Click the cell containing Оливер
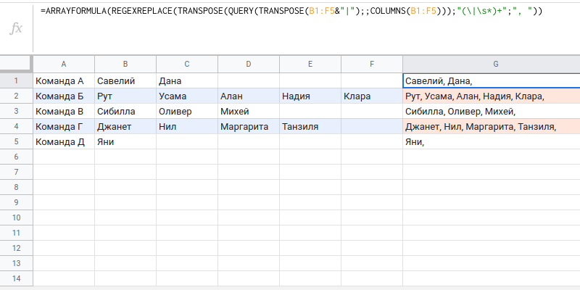Viewport: 580px width, 290px height. [187, 112]
